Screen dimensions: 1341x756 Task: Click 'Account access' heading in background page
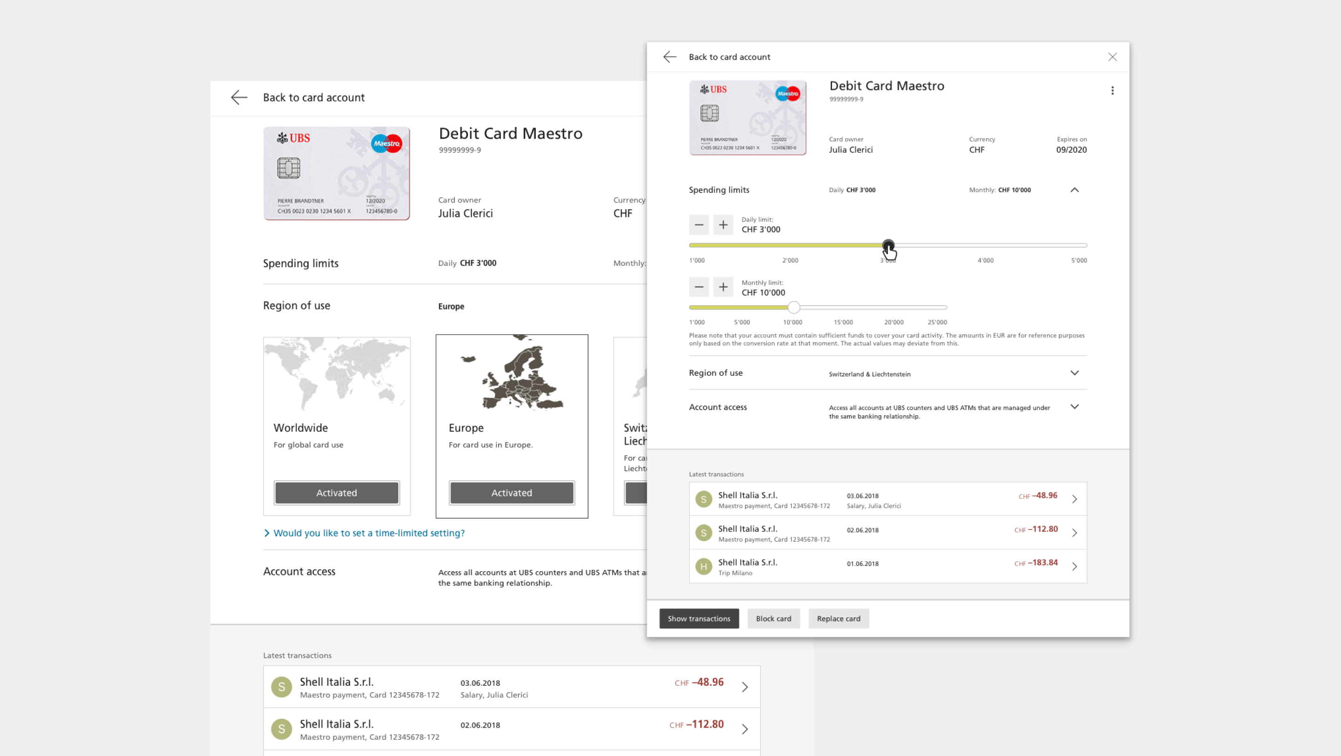coord(299,571)
